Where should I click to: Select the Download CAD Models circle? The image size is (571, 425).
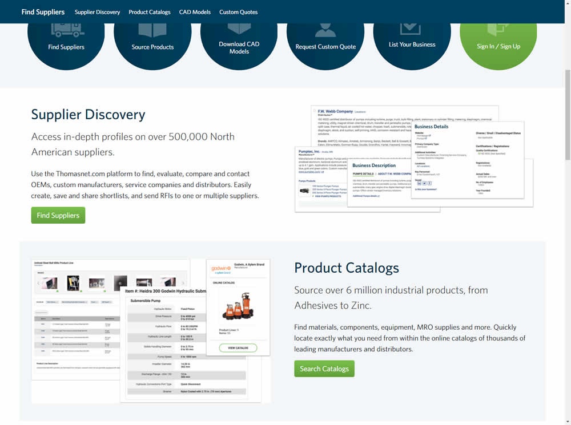pyautogui.click(x=239, y=40)
